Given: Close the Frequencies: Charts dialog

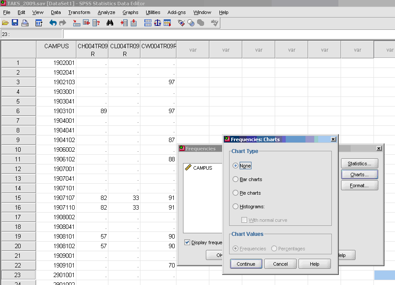Looking at the screenshot, I should point(333,139).
